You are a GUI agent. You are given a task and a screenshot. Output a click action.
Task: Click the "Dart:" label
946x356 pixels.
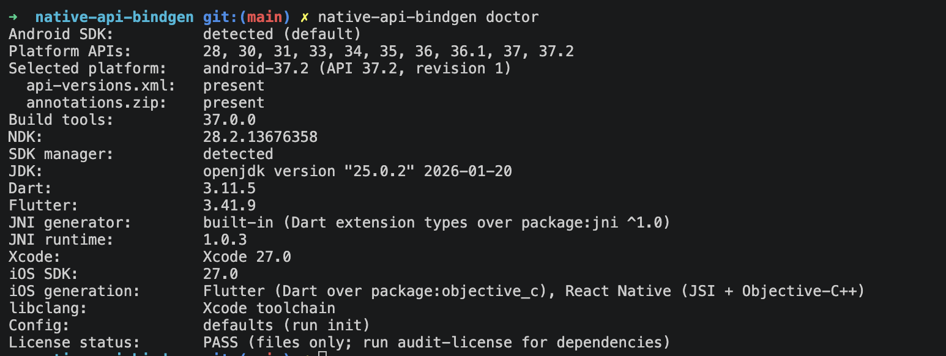(30, 188)
